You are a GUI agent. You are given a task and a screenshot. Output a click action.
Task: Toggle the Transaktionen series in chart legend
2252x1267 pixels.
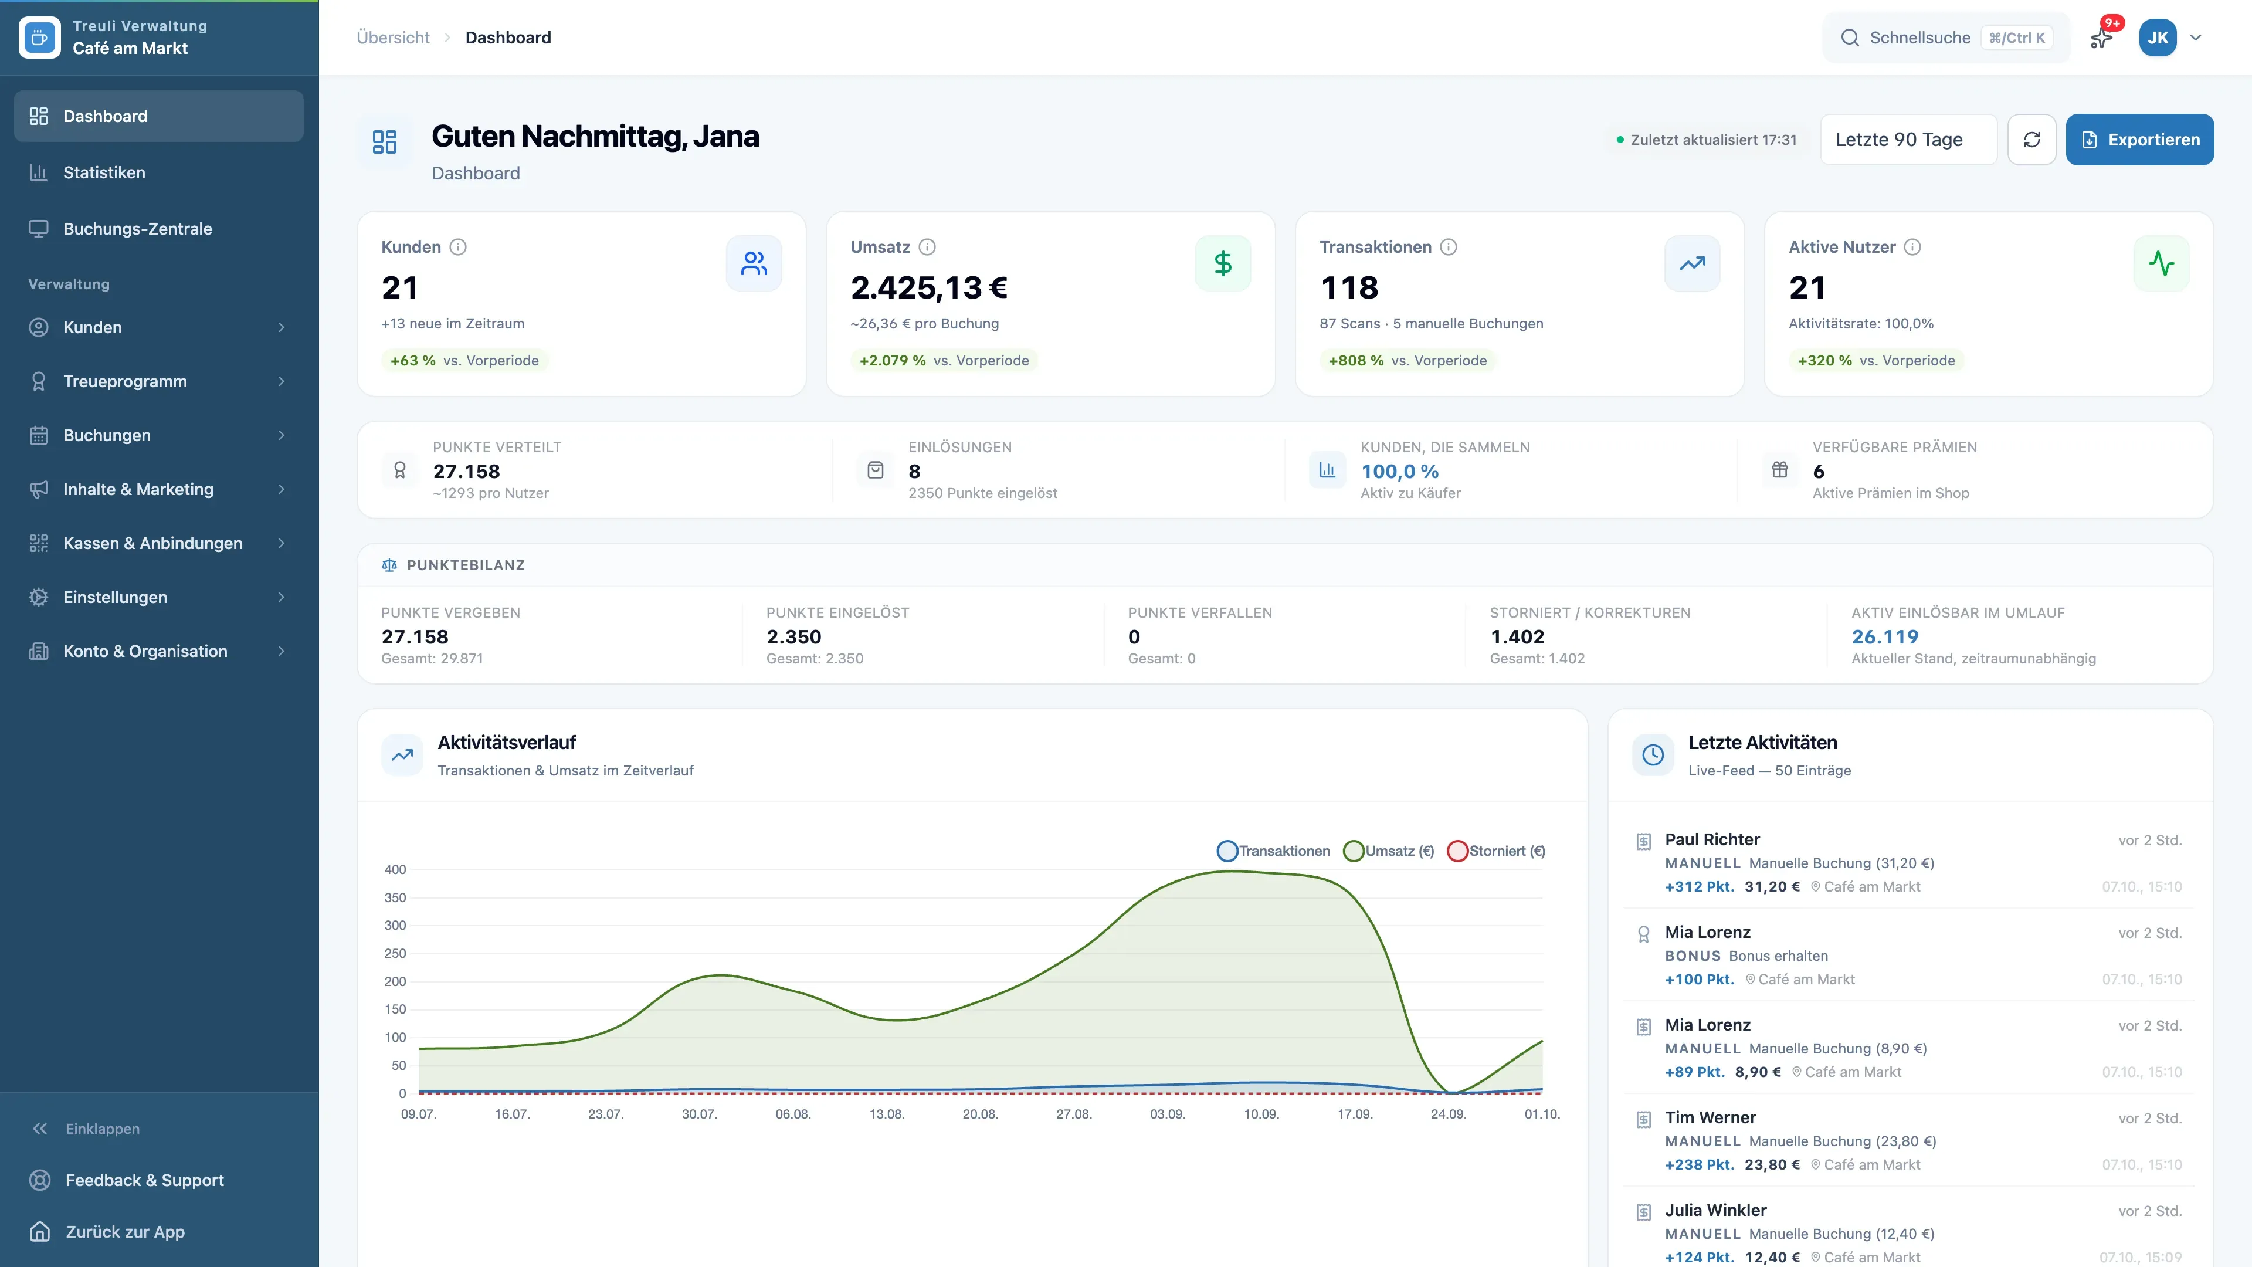(1274, 851)
